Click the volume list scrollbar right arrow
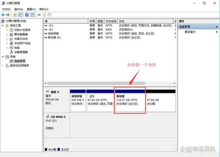Image resolution: width=220 pixels, height=157 pixels. coord(174,83)
